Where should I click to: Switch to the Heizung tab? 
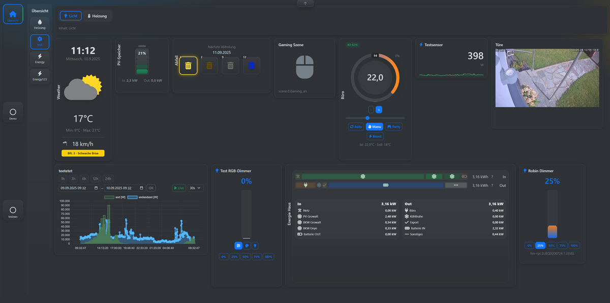tap(97, 16)
